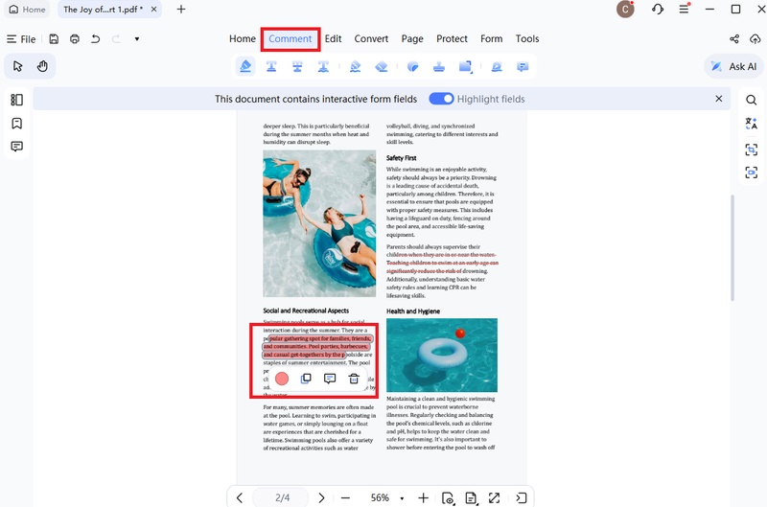Viewport: 767px width, 507px height.
Task: Open the hamburger menu with red notification dot
Action: click(x=685, y=9)
